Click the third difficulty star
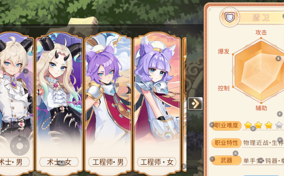 click(x=269, y=125)
